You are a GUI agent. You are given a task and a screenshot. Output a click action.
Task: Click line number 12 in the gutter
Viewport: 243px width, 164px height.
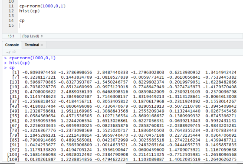pos(11,11)
